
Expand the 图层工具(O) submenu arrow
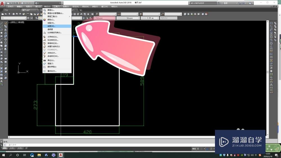pyautogui.click(x=69, y=17)
